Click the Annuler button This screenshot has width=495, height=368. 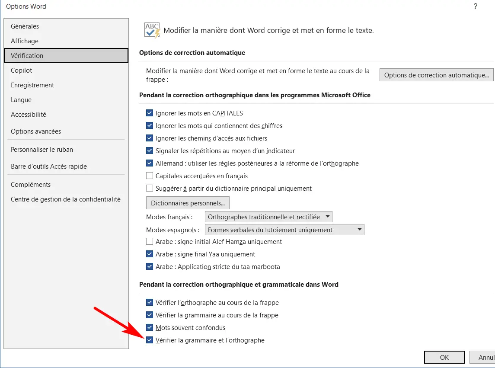point(482,357)
